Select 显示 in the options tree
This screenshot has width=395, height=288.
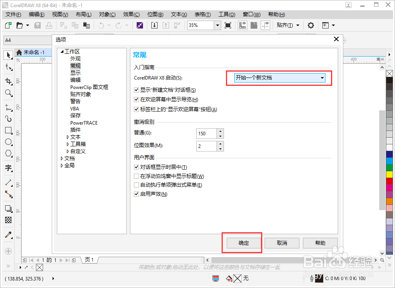[75, 73]
